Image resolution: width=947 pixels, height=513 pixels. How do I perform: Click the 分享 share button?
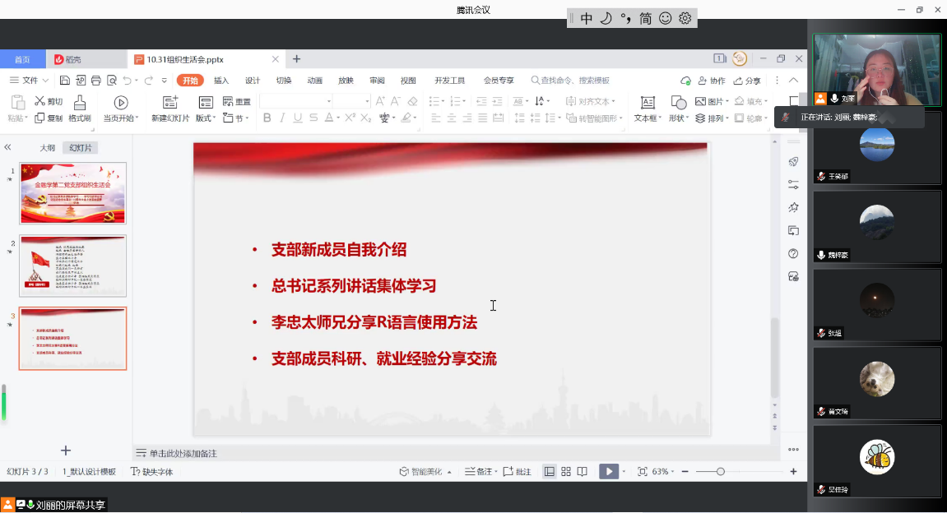pyautogui.click(x=748, y=81)
